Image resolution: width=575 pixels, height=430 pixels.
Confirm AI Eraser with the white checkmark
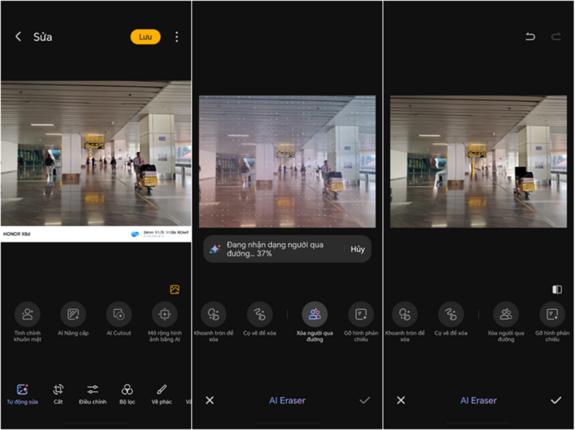pyautogui.click(x=555, y=400)
